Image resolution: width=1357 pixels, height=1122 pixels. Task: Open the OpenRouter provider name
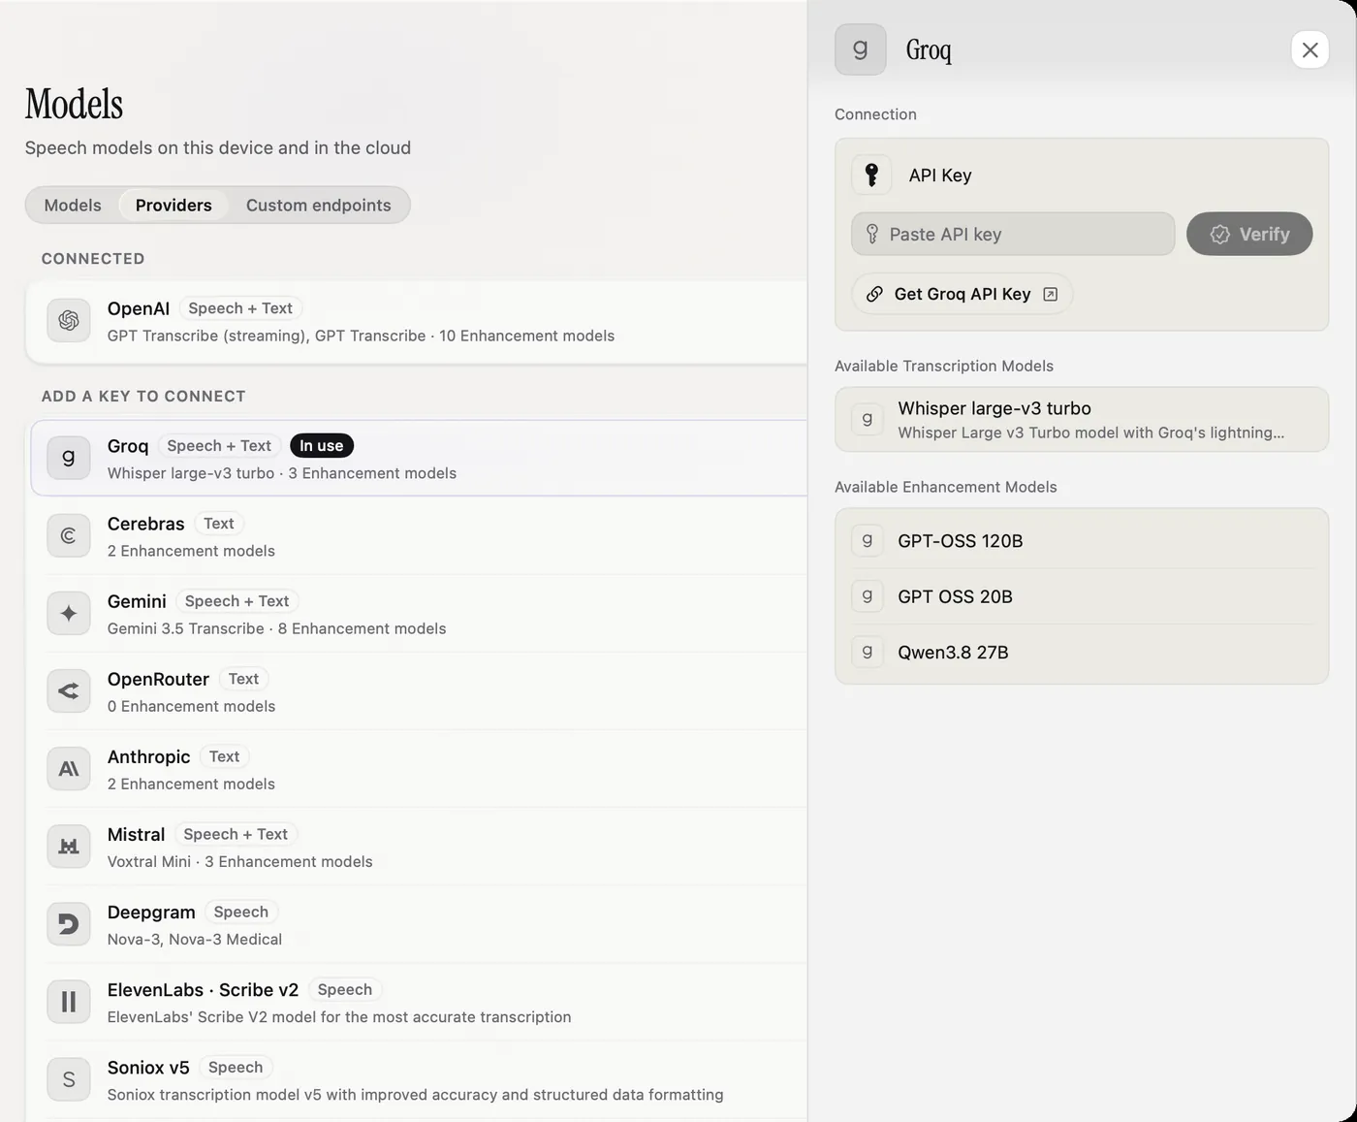click(158, 679)
